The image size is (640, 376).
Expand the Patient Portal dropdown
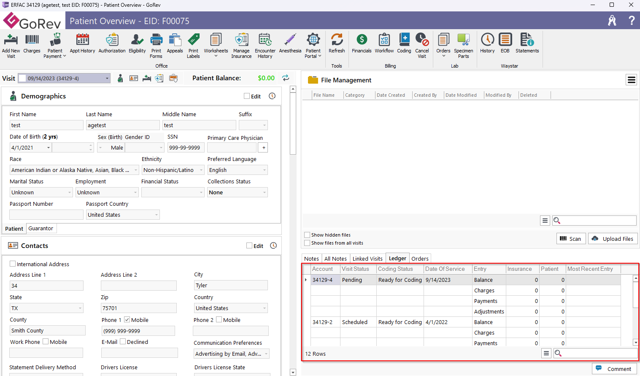tap(320, 56)
